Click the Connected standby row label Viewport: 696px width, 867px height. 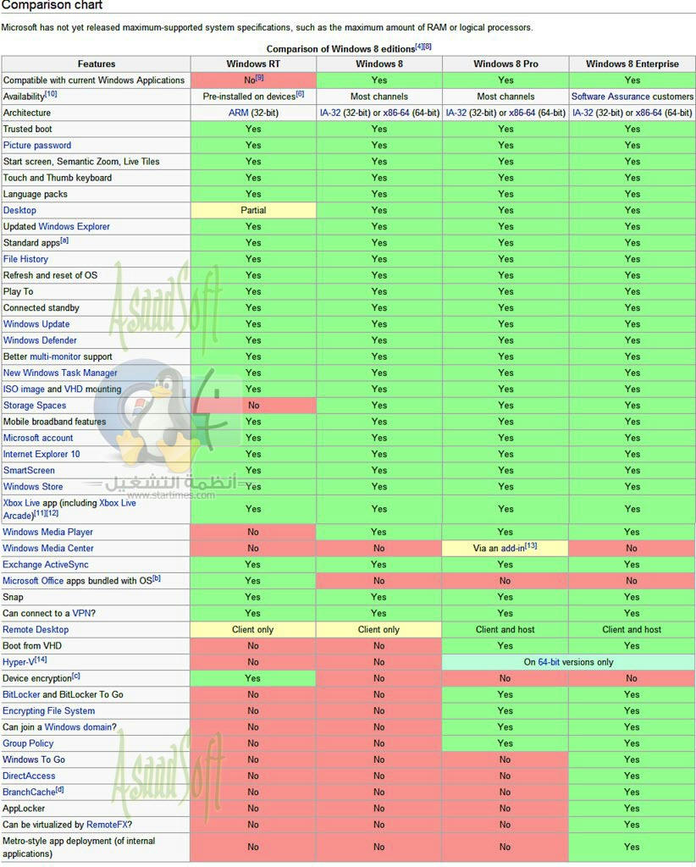41,308
